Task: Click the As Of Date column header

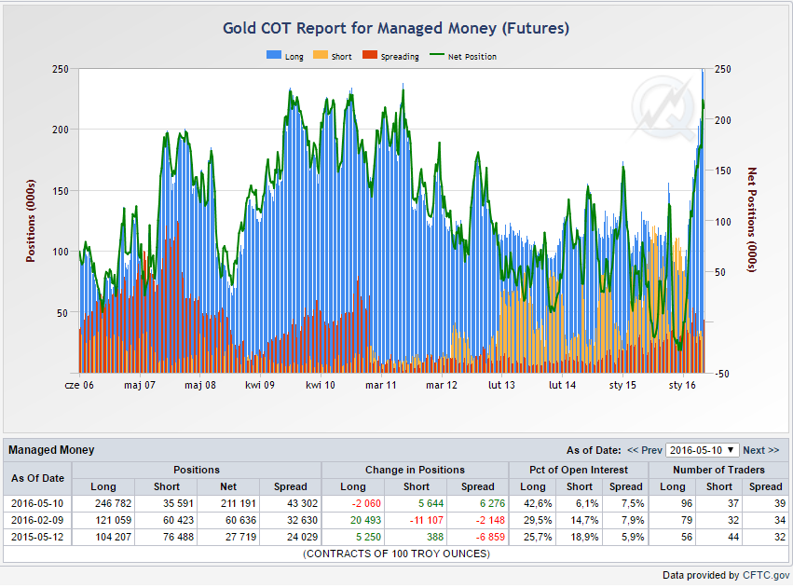Action: point(38,478)
